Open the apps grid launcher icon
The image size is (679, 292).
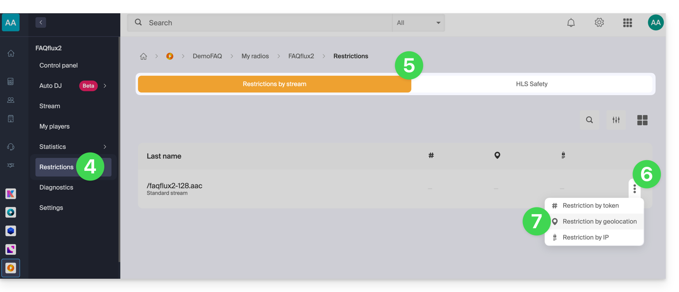click(627, 23)
